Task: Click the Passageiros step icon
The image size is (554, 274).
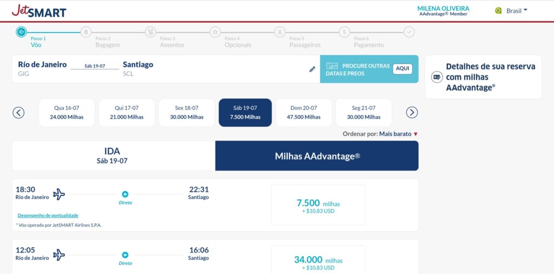Action: [x=280, y=32]
